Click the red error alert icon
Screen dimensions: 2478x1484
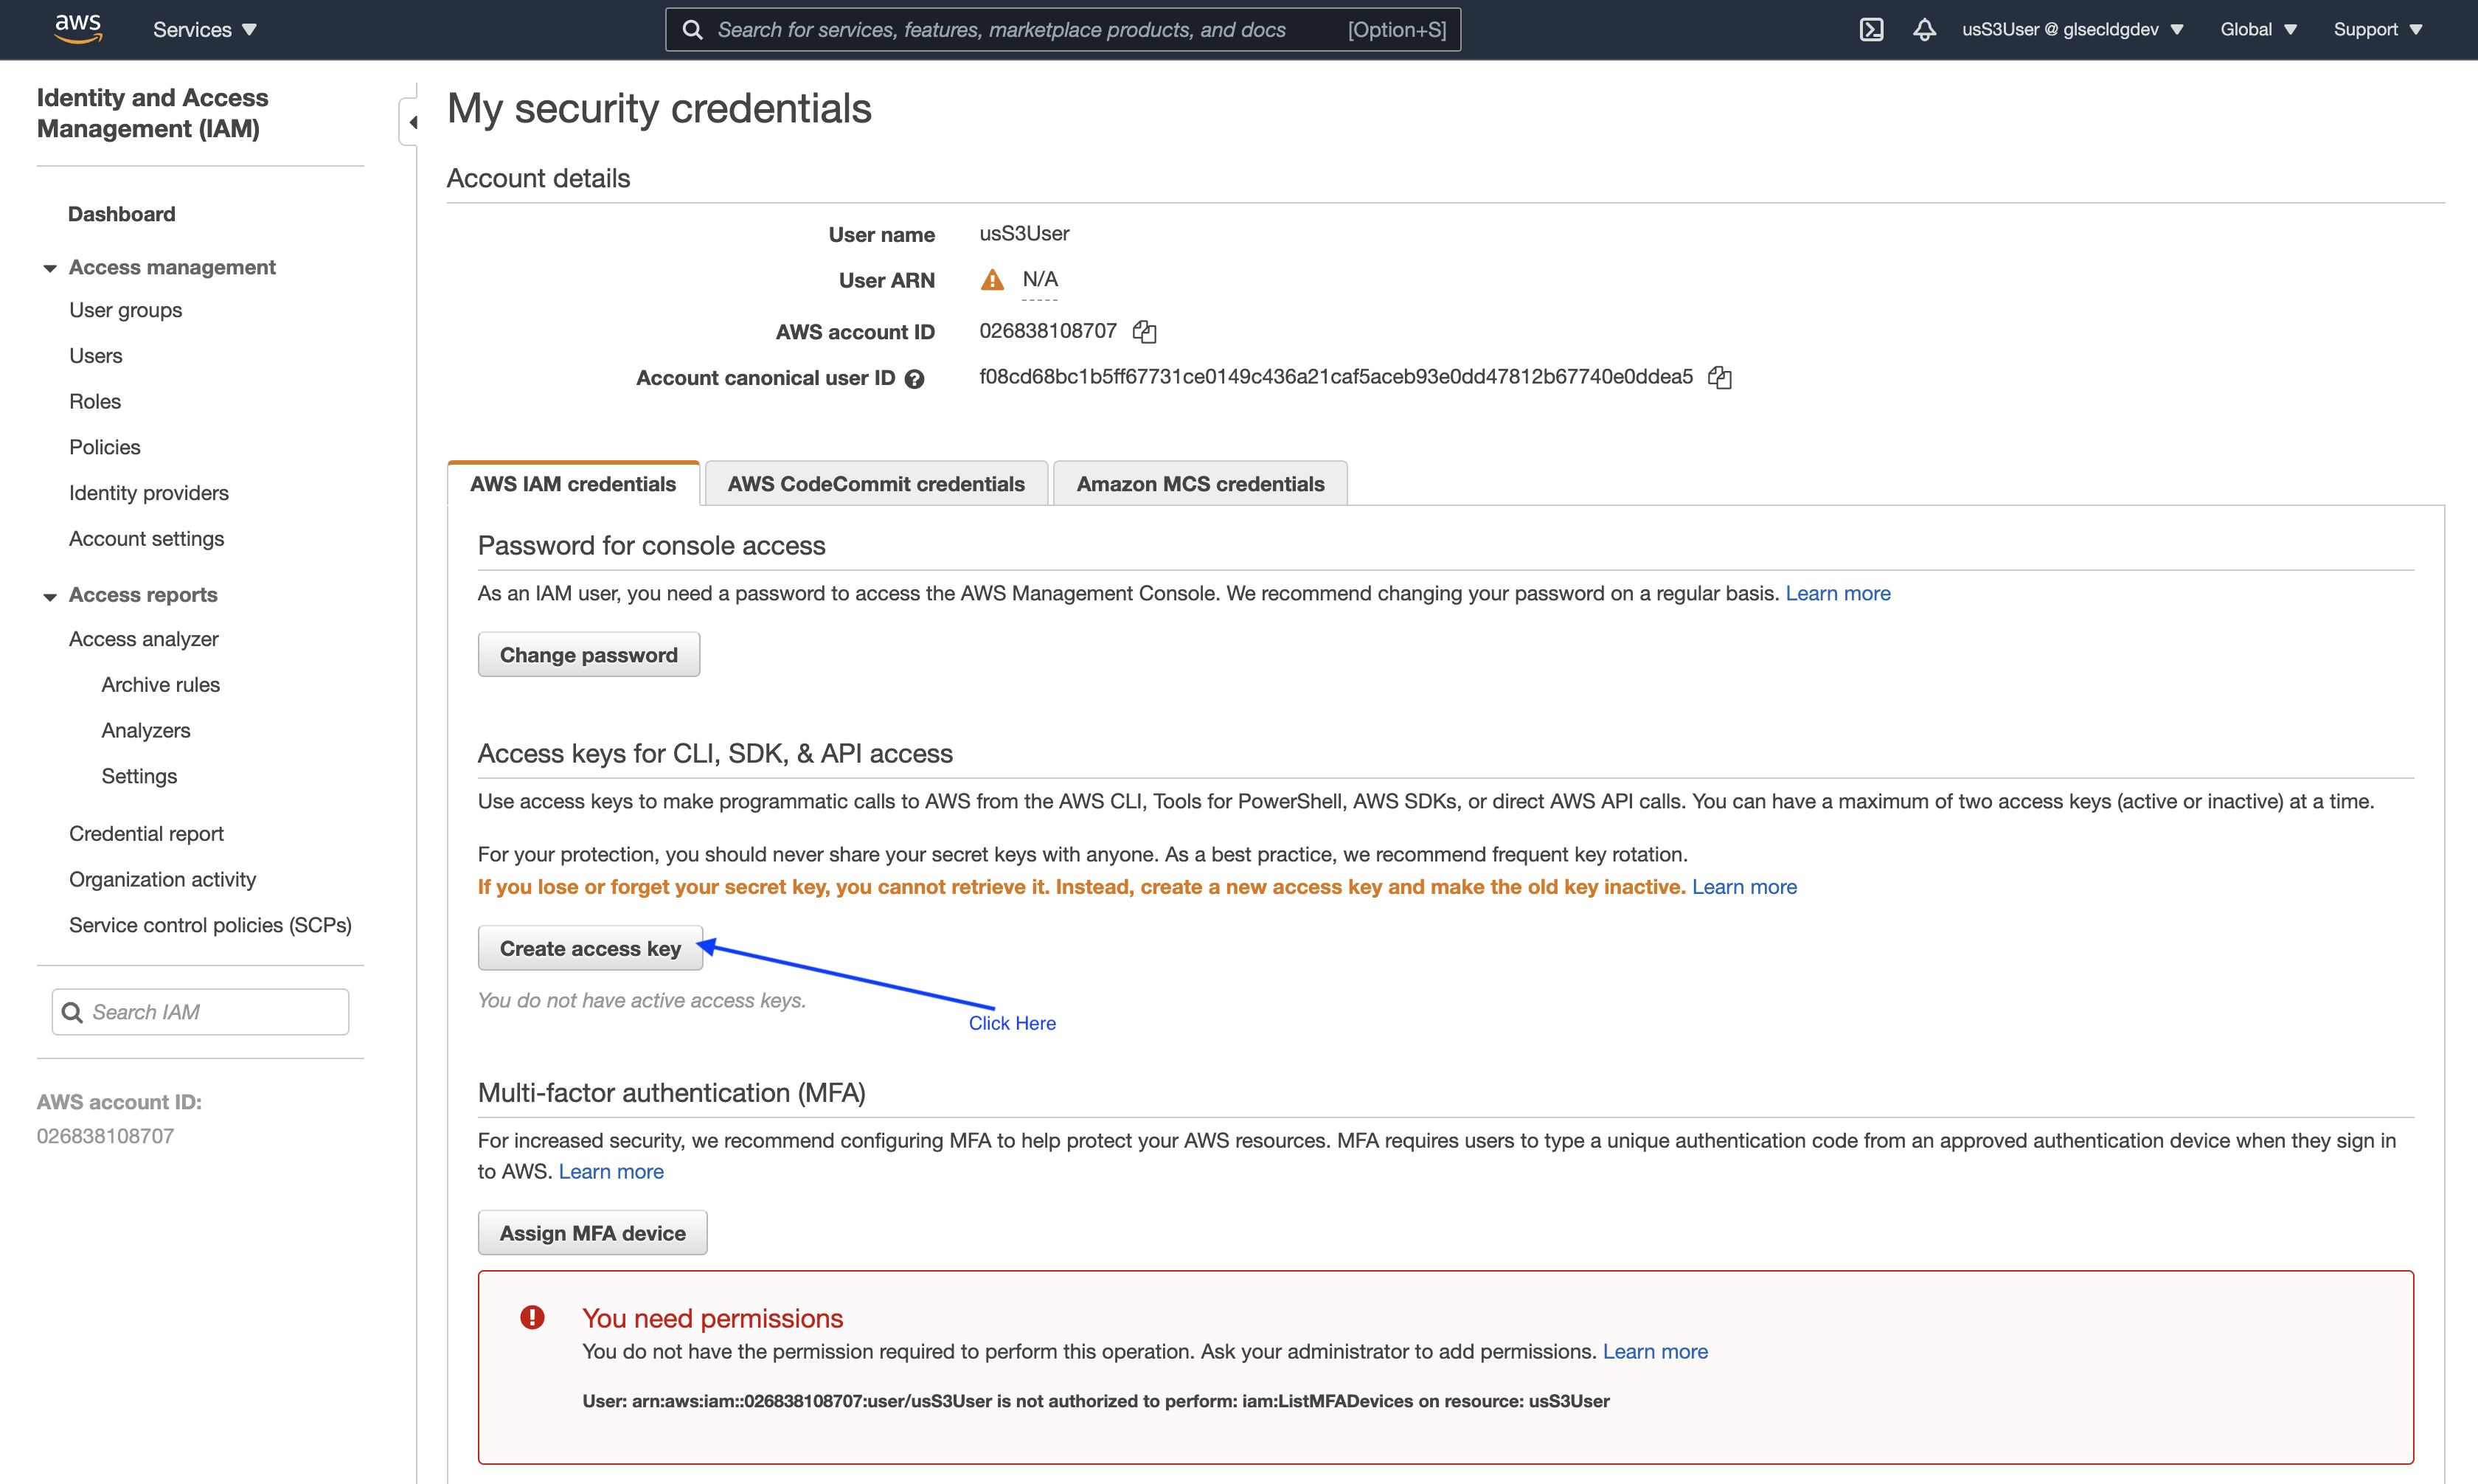pyautogui.click(x=532, y=1317)
